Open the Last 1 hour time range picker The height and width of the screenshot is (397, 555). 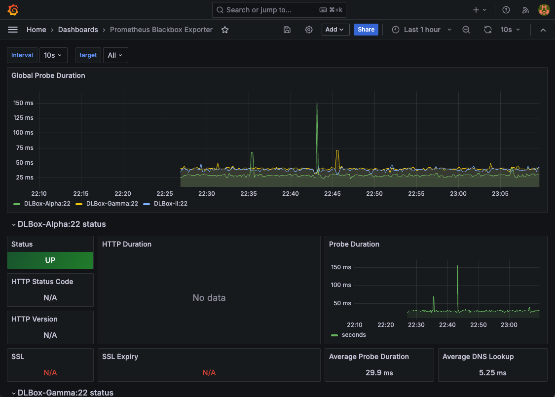pyautogui.click(x=422, y=30)
